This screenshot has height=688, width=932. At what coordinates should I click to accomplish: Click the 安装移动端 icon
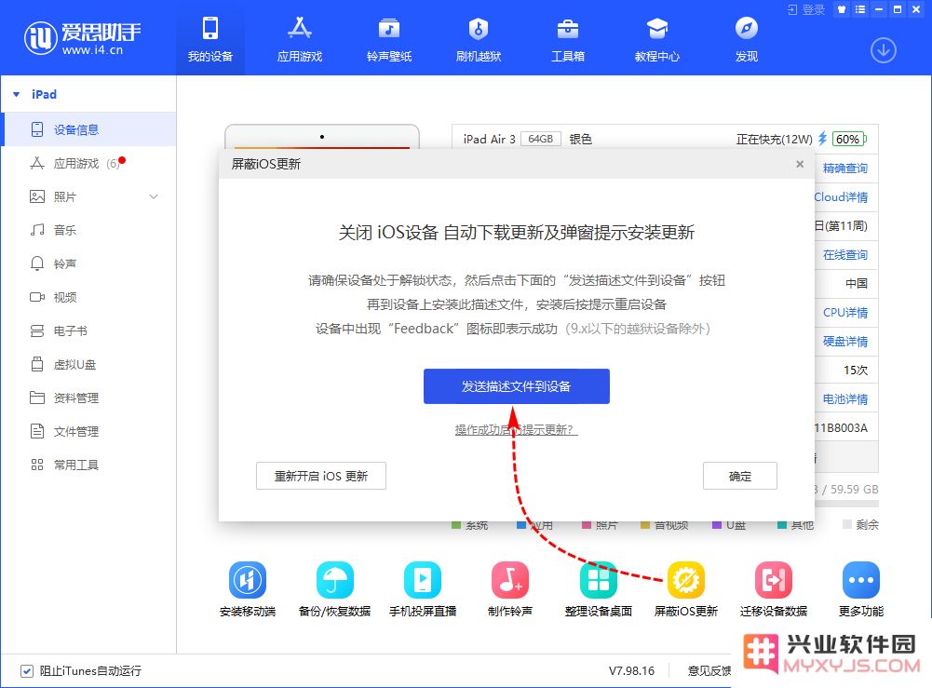tap(248, 580)
